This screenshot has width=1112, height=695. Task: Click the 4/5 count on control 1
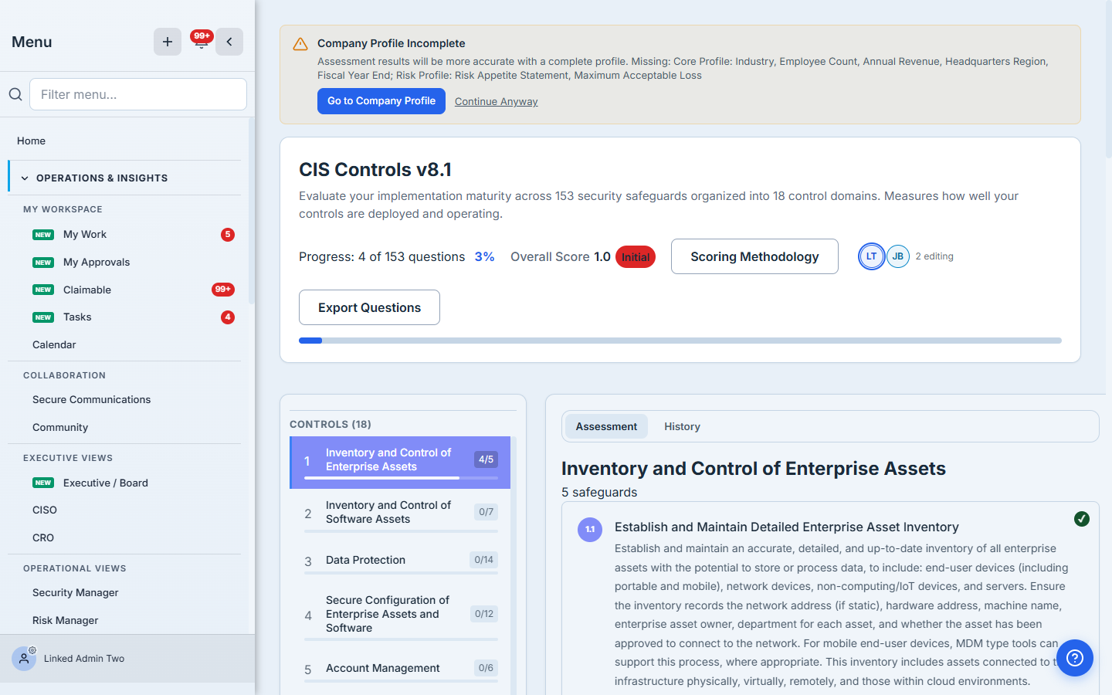(486, 459)
